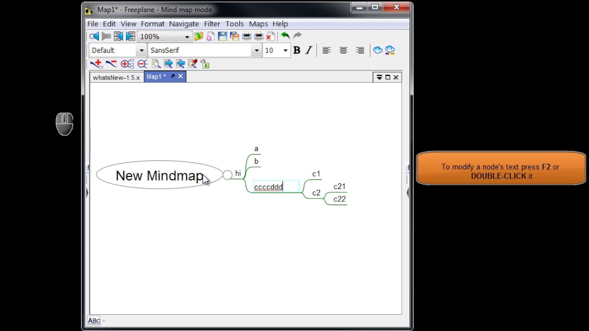589x331 pixels.
Task: Click the center align text button
Action: (343, 50)
